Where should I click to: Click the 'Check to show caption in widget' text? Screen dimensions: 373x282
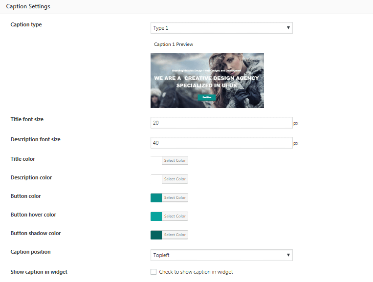pyautogui.click(x=196, y=272)
